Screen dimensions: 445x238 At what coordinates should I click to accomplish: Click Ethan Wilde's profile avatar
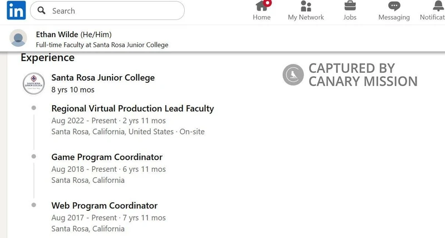[x=18, y=38]
